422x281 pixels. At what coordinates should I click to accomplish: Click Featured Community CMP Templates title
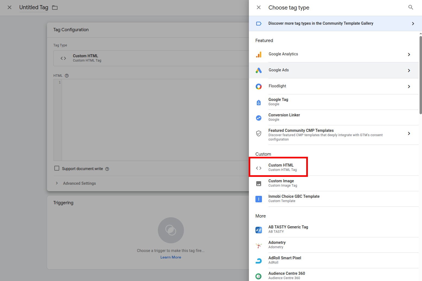click(x=301, y=130)
